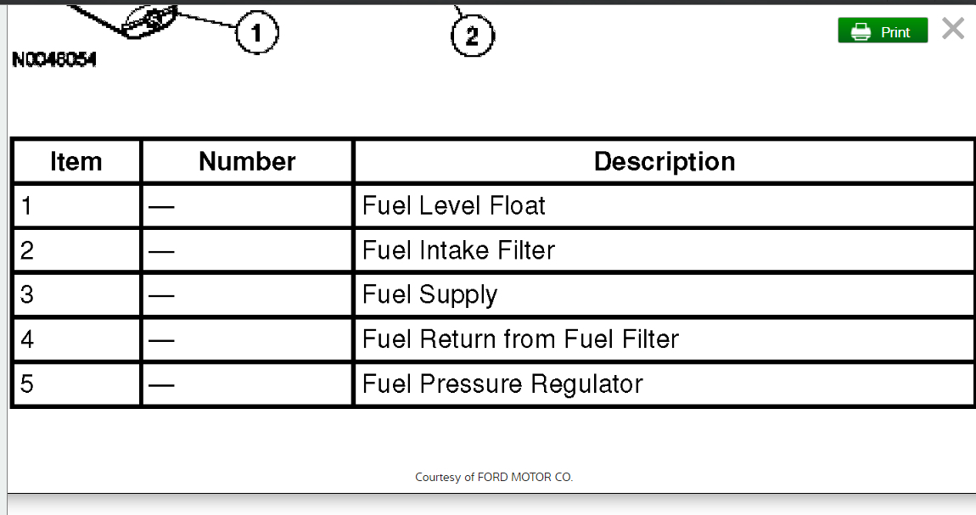The height and width of the screenshot is (515, 976).
Task: Click the fuel float drawing beside callout 1
Action: tap(150, 21)
